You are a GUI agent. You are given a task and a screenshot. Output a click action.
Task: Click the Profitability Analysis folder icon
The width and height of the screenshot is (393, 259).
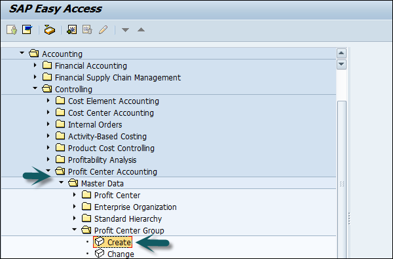tap(60, 160)
